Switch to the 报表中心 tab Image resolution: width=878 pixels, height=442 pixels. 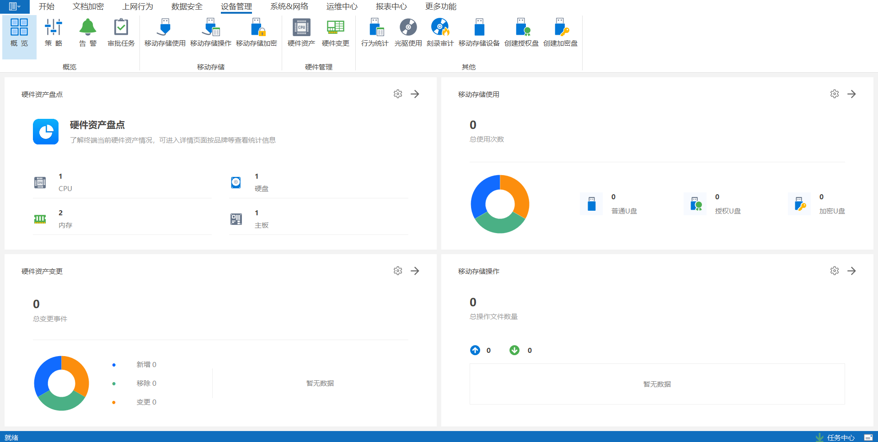391,6
